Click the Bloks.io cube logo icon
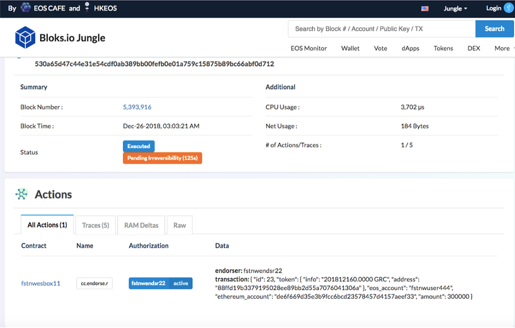 coord(25,37)
